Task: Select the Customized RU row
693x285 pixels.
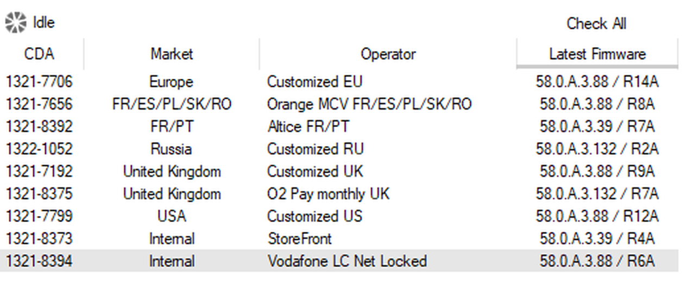Action: (315, 149)
